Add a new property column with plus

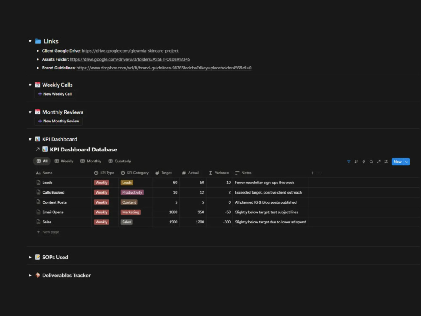[312, 173]
